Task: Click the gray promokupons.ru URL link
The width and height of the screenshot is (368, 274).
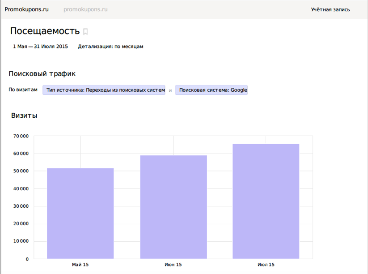Action: click(x=85, y=9)
